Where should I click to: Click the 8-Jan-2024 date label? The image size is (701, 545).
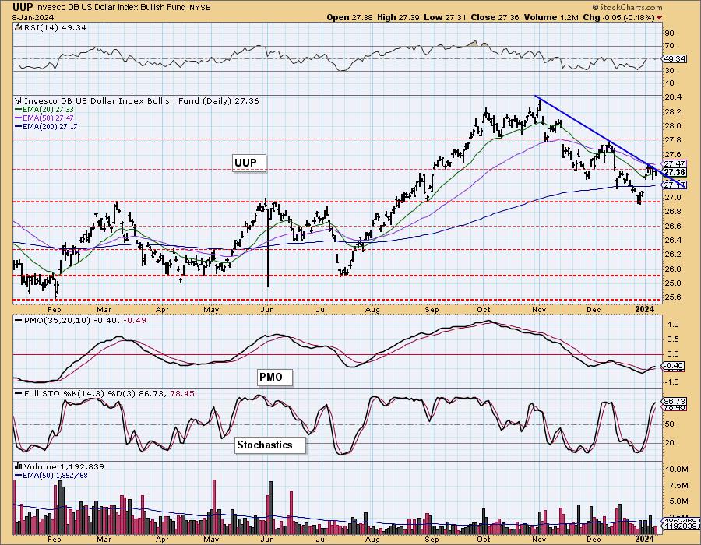33,17
